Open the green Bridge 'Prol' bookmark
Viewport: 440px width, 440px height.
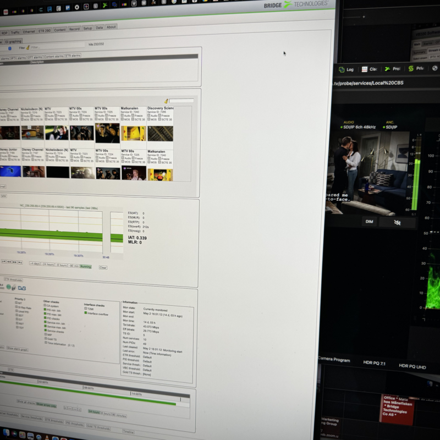[392, 69]
